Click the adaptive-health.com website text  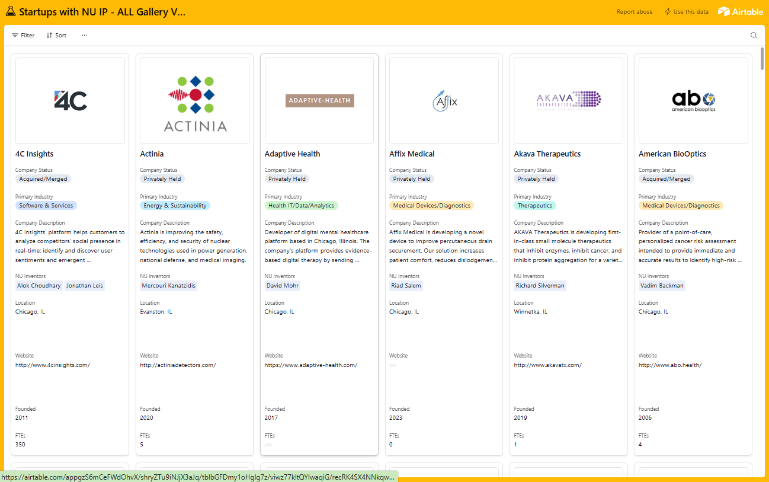click(x=311, y=365)
